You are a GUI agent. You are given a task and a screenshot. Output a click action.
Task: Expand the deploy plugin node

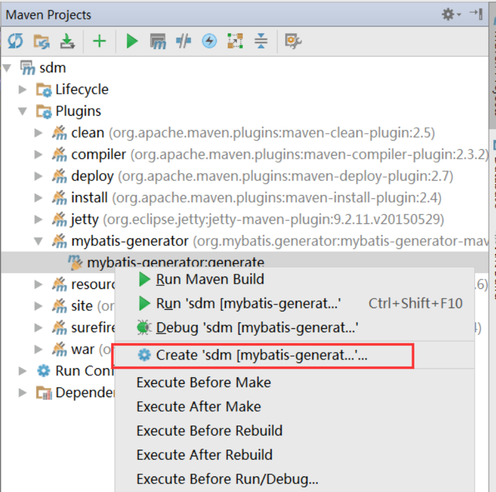(x=38, y=176)
